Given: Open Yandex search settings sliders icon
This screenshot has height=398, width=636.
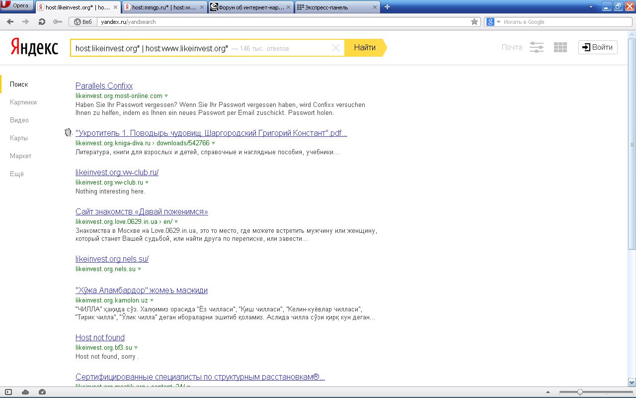Looking at the screenshot, I should [537, 47].
